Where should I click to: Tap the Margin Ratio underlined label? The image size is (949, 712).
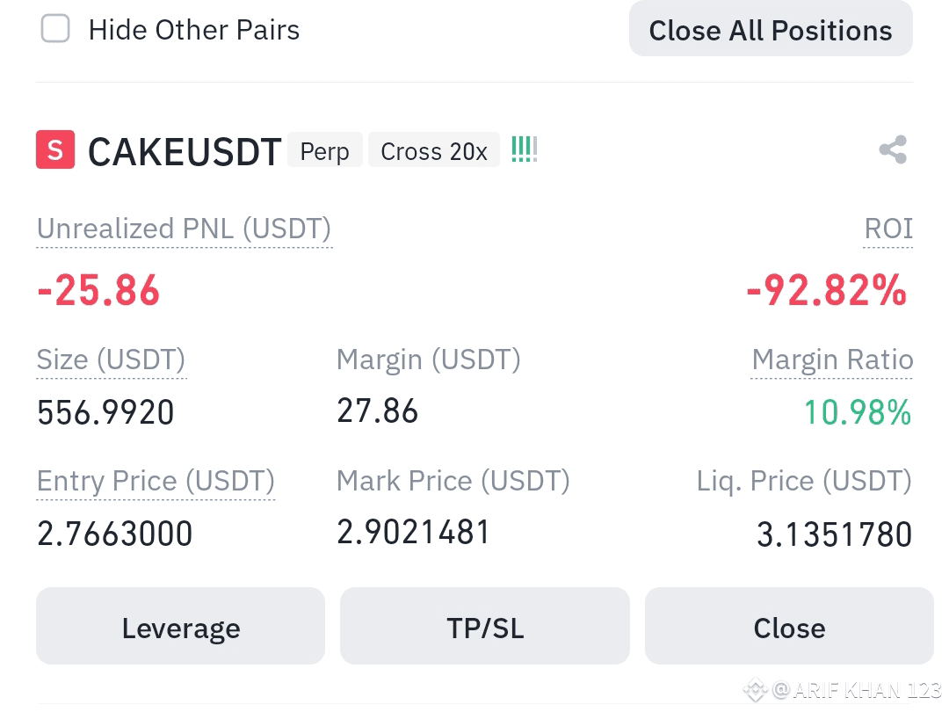click(x=831, y=360)
